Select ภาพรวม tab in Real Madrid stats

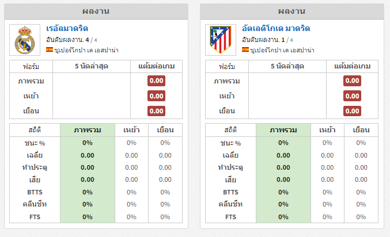[x=88, y=130]
